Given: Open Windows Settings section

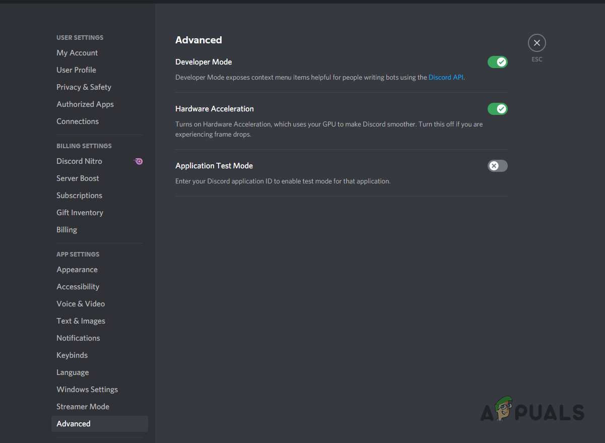Looking at the screenshot, I should click(87, 390).
